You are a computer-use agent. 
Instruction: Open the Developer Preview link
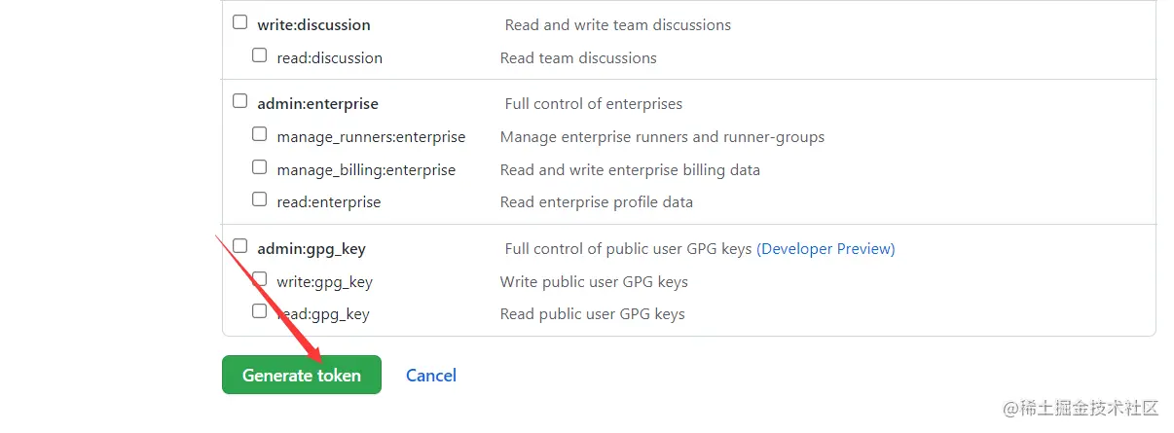pyautogui.click(x=825, y=249)
